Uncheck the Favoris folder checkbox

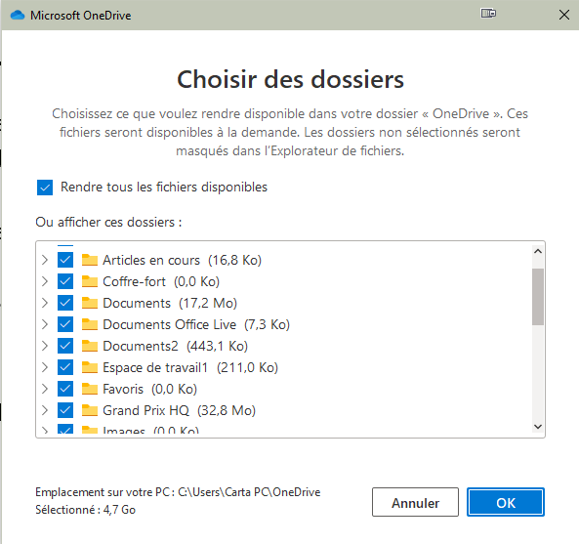[65, 389]
